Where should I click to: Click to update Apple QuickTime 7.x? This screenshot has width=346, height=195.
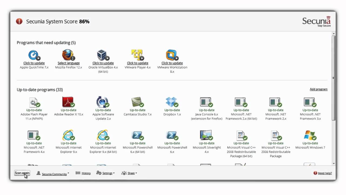[x=34, y=63]
